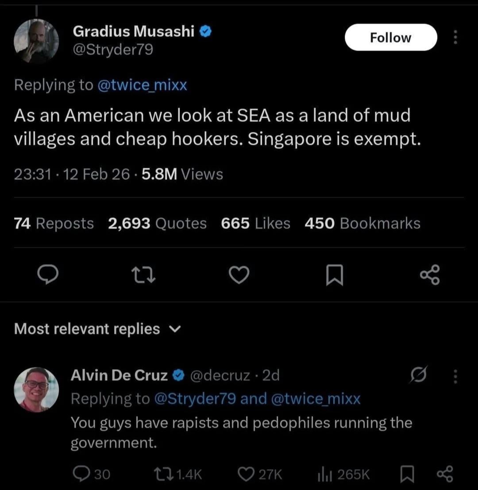View the 74 Reposts list
This screenshot has height=490, width=478.
54,223
